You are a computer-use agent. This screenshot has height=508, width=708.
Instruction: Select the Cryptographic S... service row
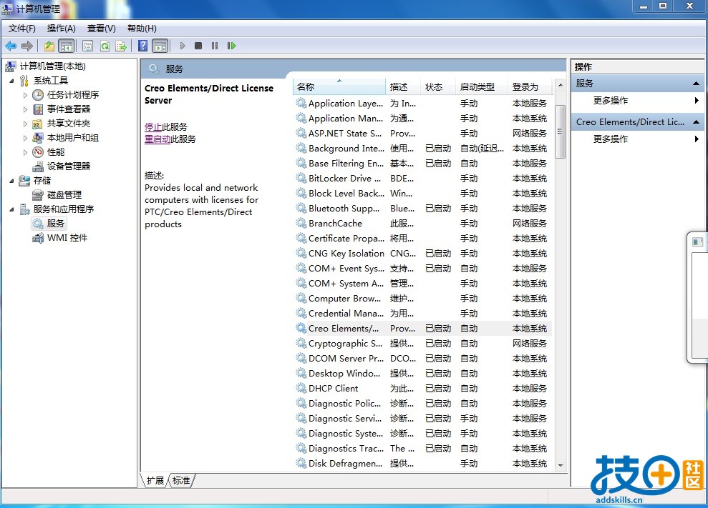point(422,344)
